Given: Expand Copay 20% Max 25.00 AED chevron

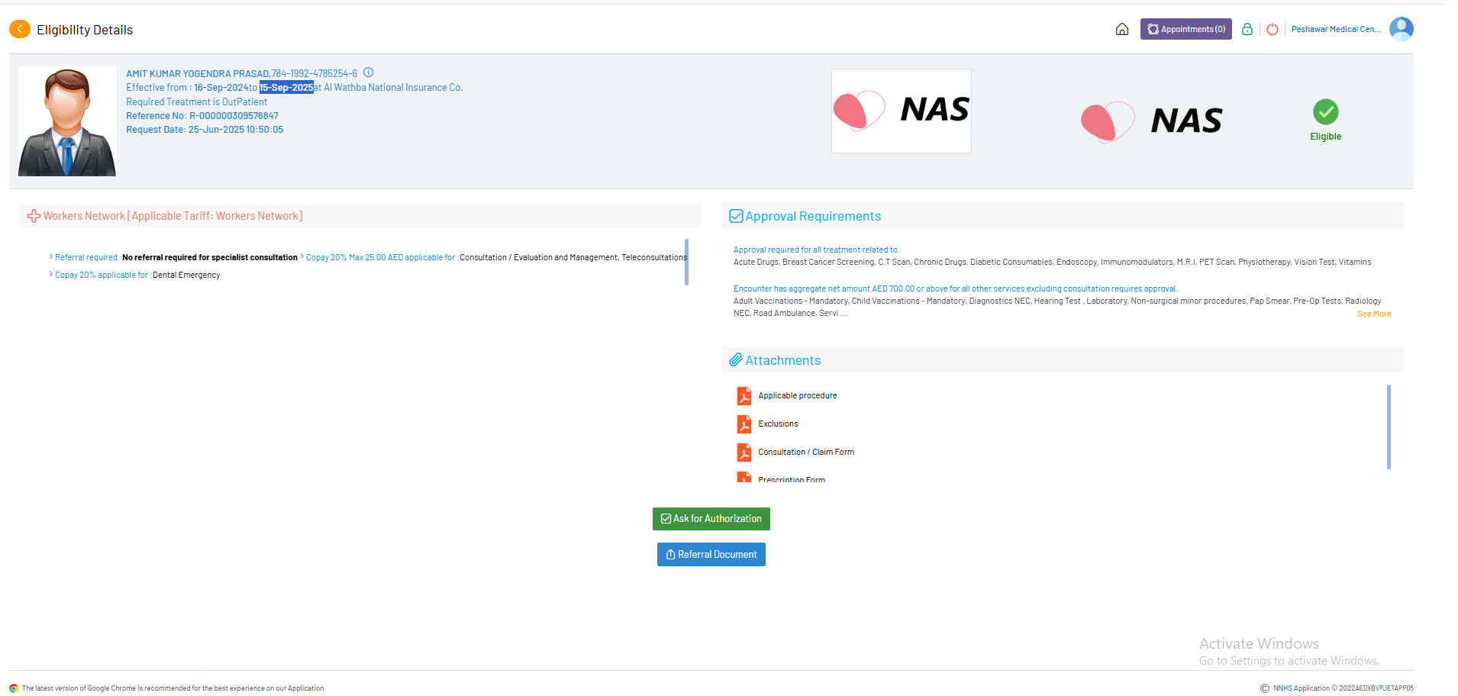Looking at the screenshot, I should pyautogui.click(x=302, y=257).
